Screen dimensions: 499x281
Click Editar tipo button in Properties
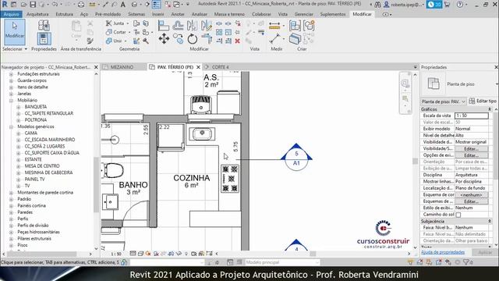(x=483, y=101)
